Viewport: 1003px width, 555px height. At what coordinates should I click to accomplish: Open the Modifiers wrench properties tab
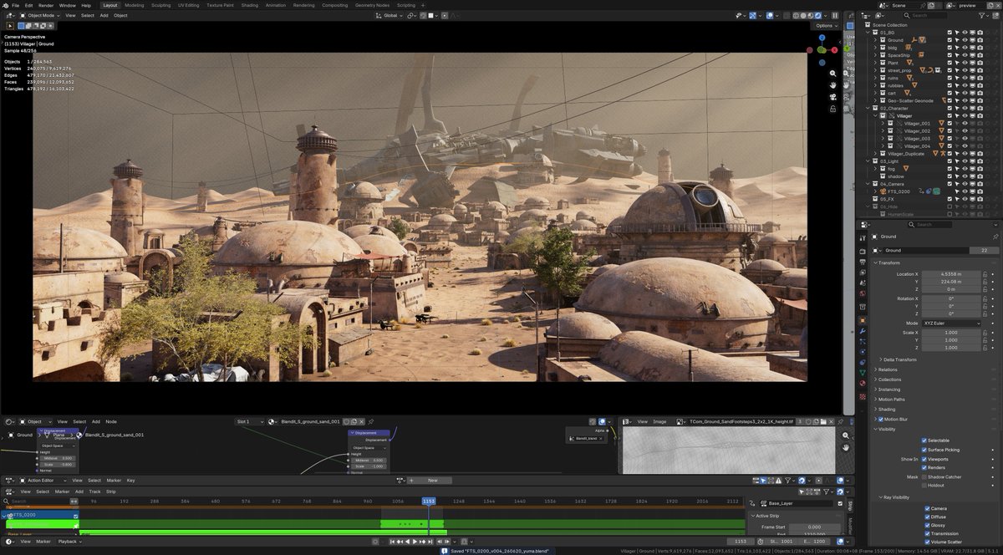click(863, 331)
